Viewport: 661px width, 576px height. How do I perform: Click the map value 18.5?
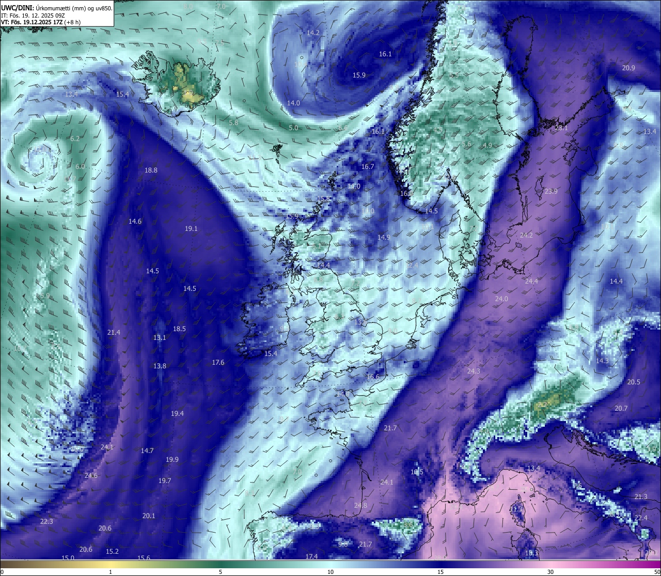[179, 329]
